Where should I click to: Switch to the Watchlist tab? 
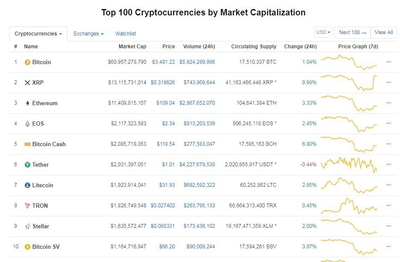[x=126, y=34]
